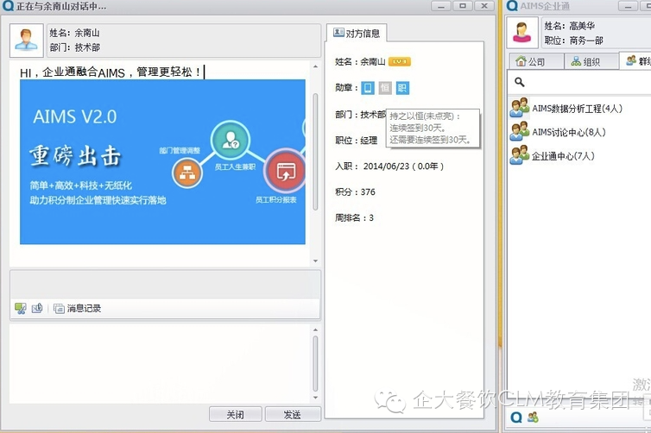This screenshot has width=651, height=433.
Task: Click the LV3 level badge
Action: click(399, 62)
